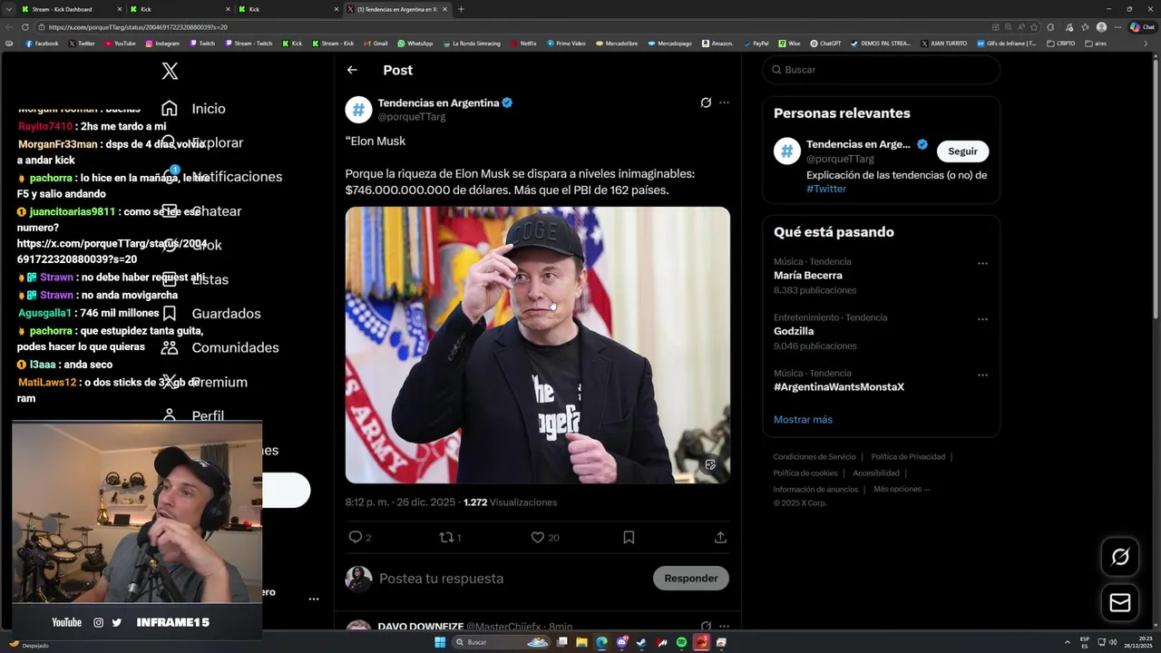Open Steam from the taskbar

pyautogui.click(x=641, y=642)
